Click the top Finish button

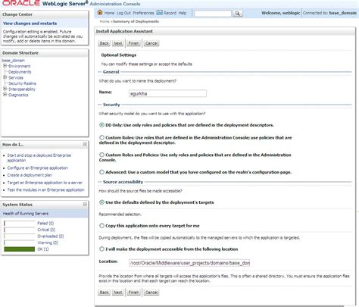(133, 43)
